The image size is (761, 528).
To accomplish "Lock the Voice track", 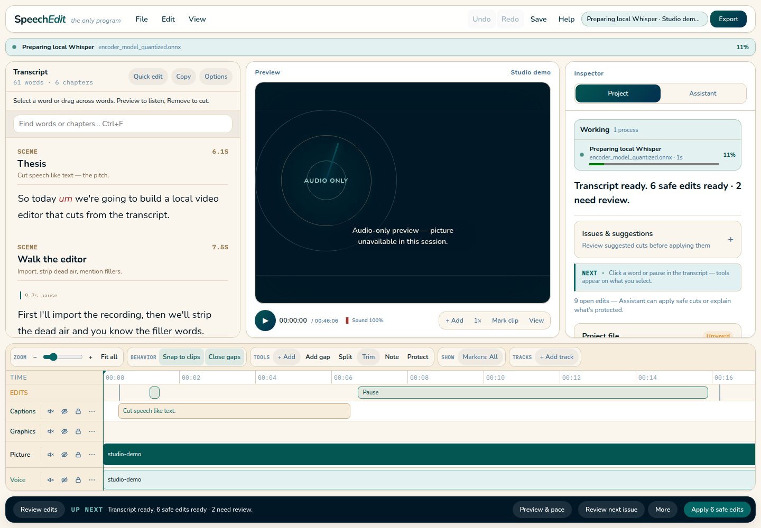I will click(x=78, y=480).
